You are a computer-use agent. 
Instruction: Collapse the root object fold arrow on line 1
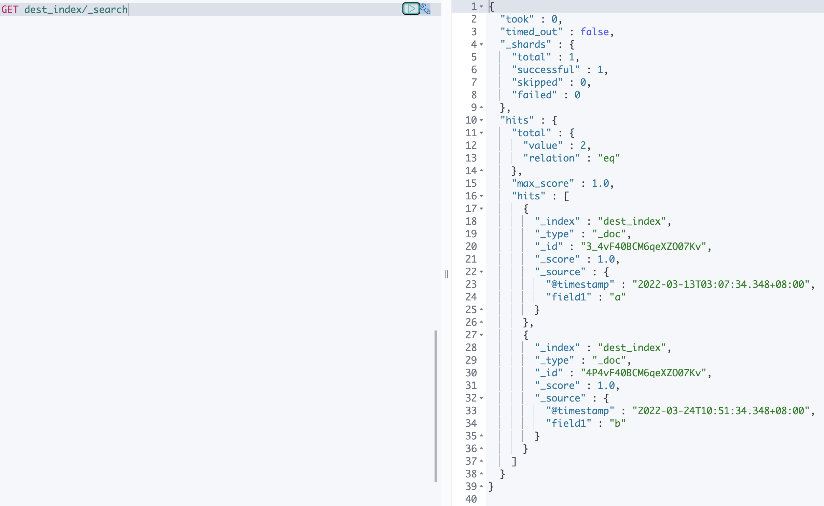(481, 6)
